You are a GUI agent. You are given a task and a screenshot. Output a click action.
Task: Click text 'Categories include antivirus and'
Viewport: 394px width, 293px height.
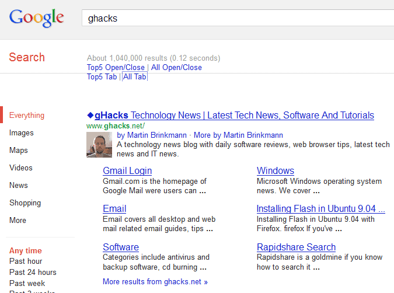156,257
